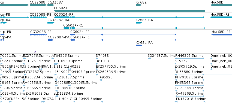Viewport: 232px width, 103px height.
Task: Select the SD24637.5prime EST marker
Action: coord(149,58)
